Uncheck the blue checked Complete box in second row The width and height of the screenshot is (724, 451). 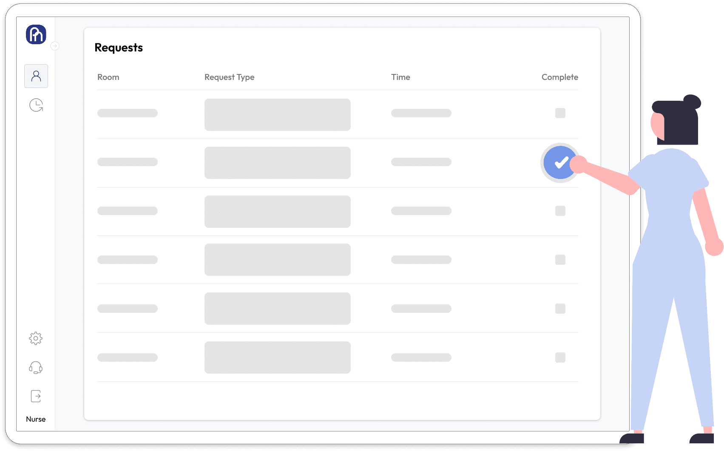560,163
